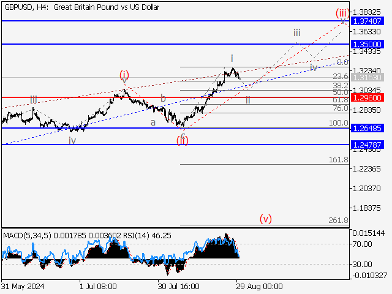Image resolution: width=392 pixels, height=294 pixels.
Task: Click the 29 Aug 00:00 time marker
Action: click(x=259, y=286)
